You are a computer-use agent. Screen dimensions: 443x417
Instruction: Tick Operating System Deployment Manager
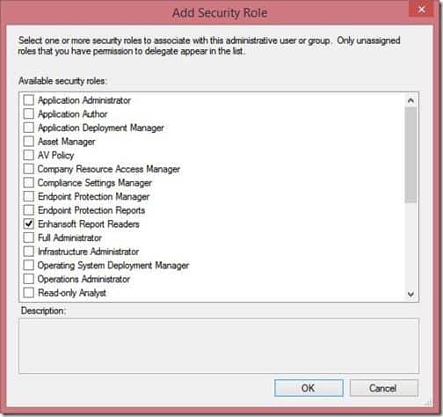29,265
